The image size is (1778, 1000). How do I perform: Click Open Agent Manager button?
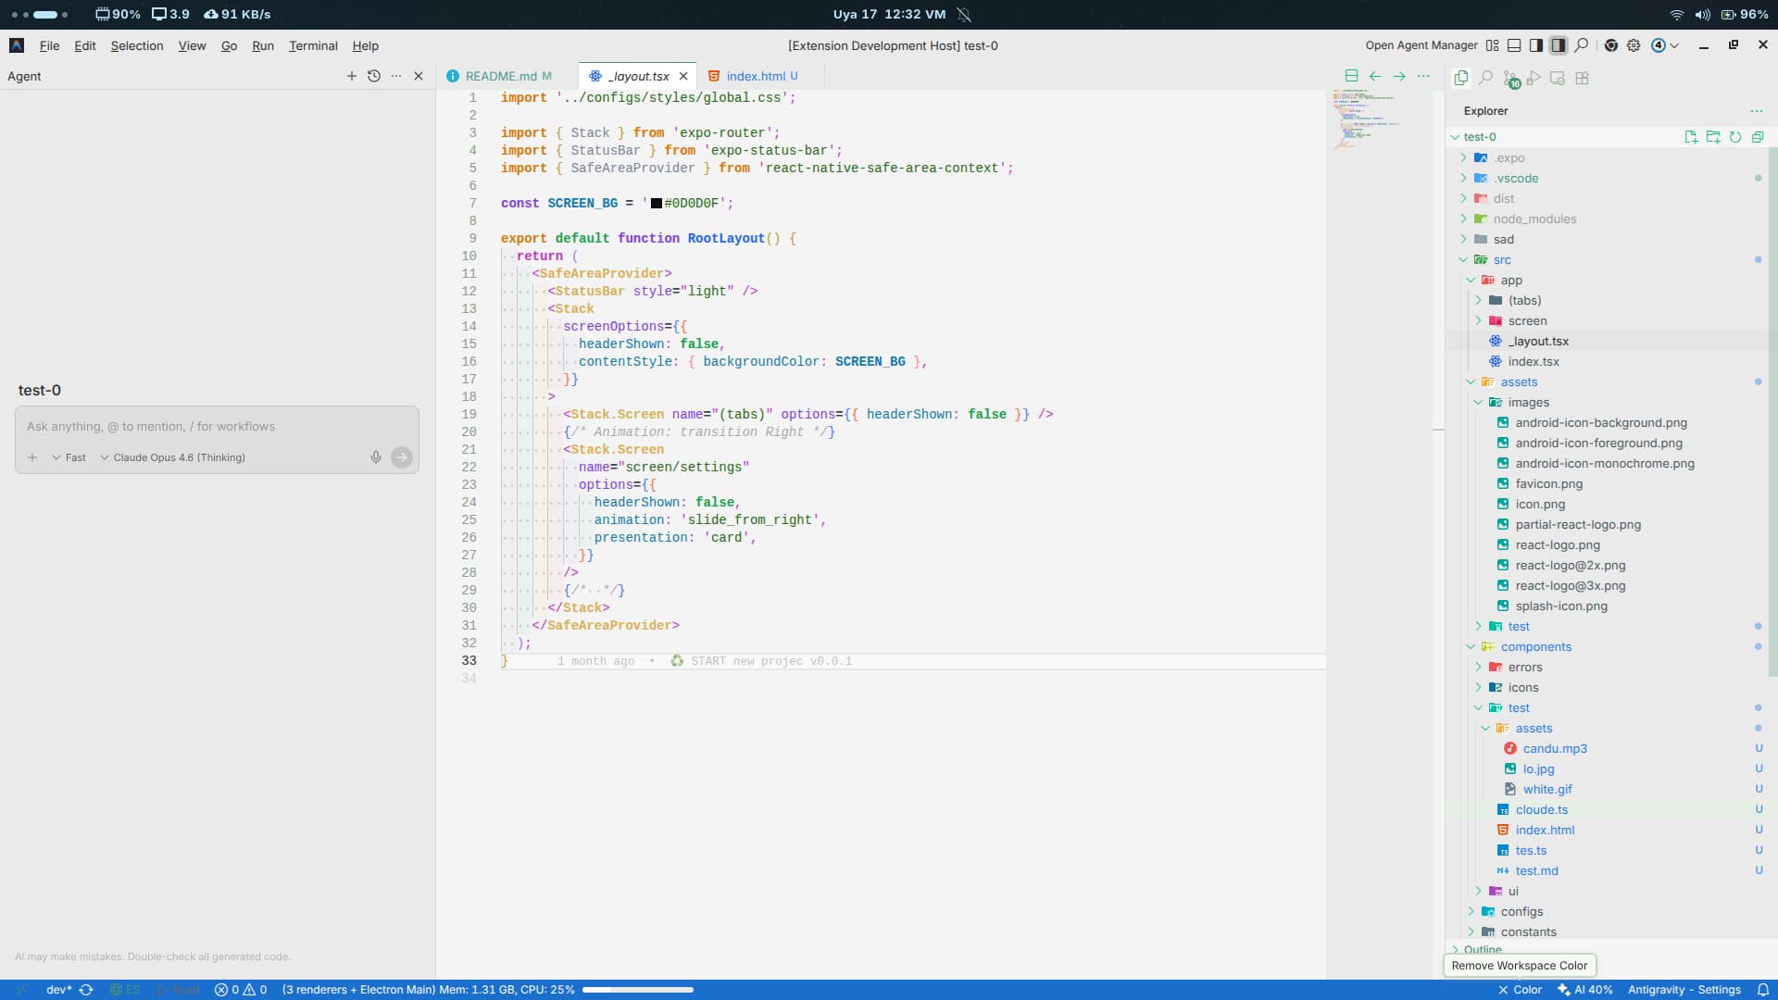click(1421, 45)
